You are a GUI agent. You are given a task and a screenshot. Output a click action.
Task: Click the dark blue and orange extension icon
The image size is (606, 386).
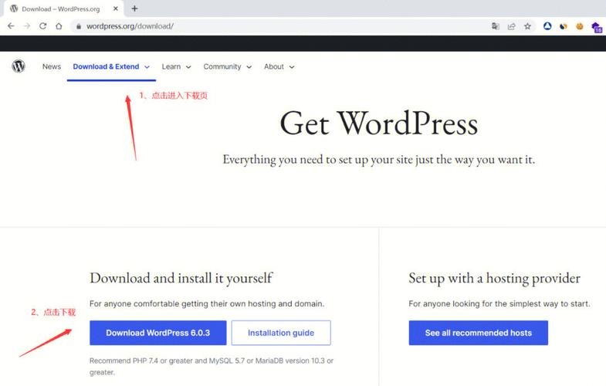563,26
